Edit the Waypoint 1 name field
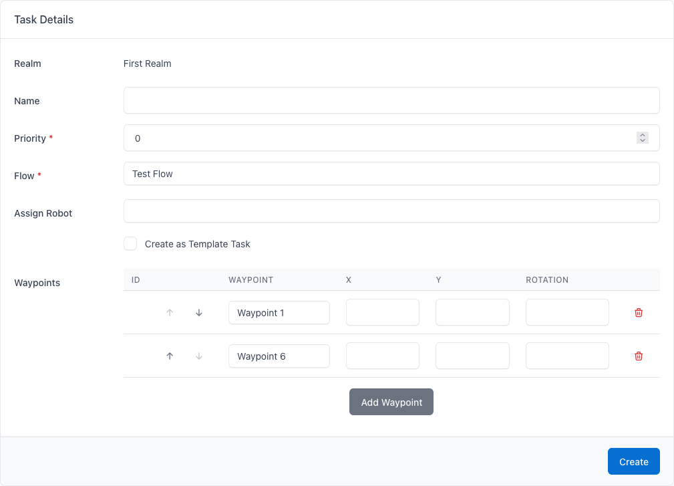 (279, 312)
